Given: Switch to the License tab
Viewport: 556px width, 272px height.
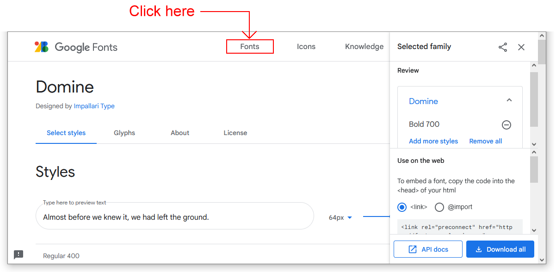Looking at the screenshot, I should [235, 133].
